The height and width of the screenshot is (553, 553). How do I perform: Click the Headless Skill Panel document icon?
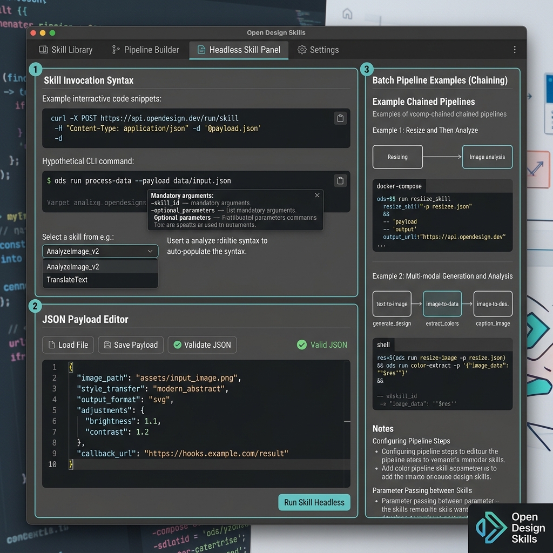(201, 50)
